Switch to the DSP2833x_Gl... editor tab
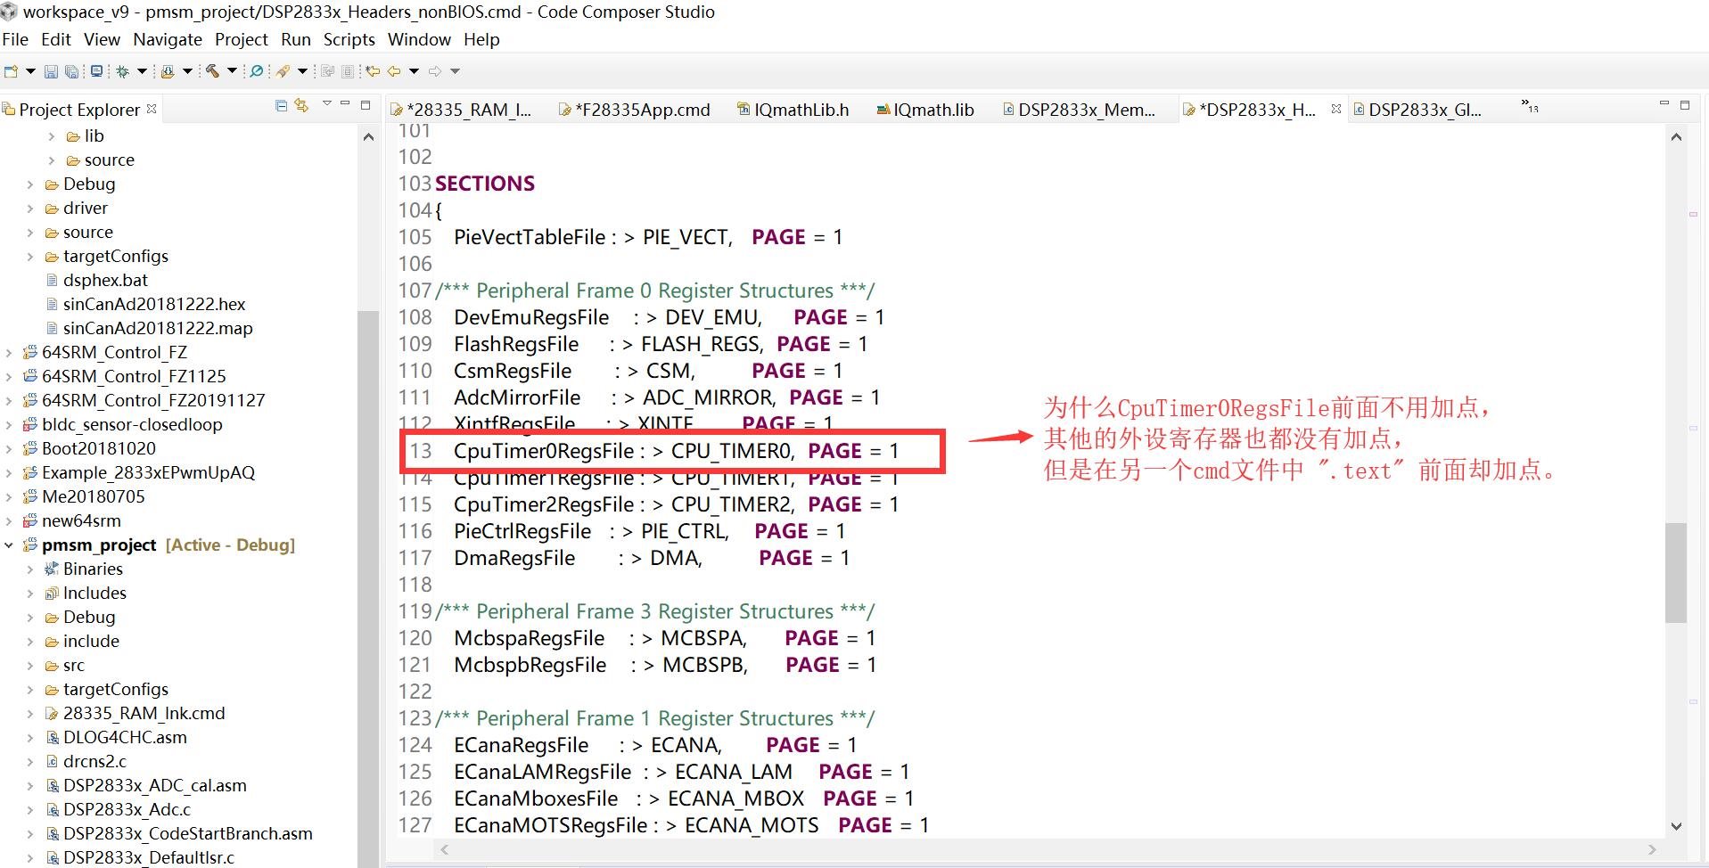Image resolution: width=1709 pixels, height=868 pixels. 1417,110
